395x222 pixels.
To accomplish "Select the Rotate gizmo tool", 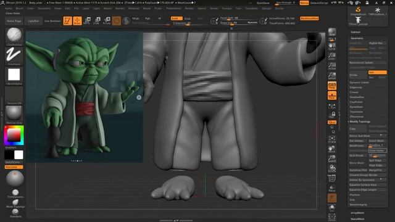I will click(x=107, y=21).
